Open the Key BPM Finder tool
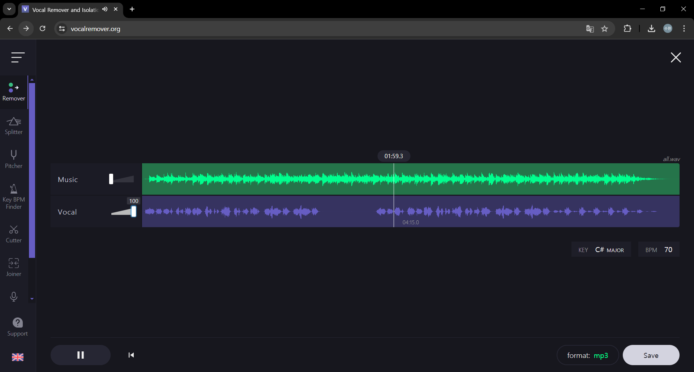 (x=14, y=196)
